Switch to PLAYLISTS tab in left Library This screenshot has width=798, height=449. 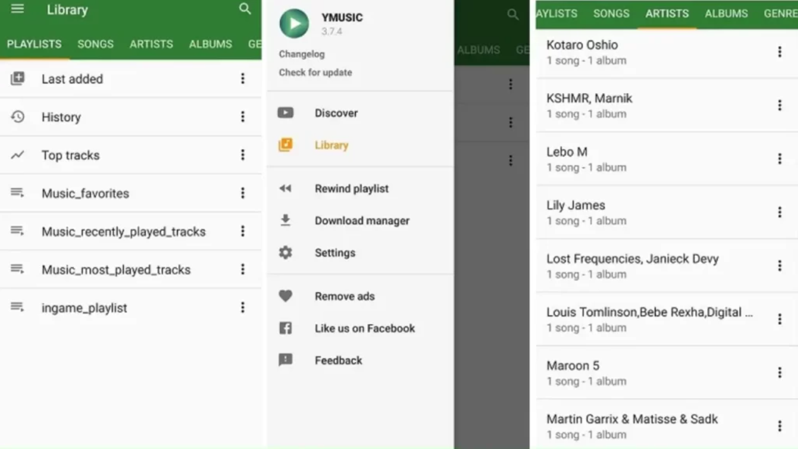[x=35, y=44]
